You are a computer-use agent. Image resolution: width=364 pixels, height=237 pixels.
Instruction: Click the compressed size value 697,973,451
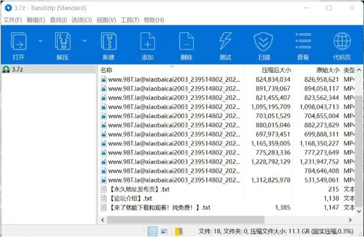click(x=273, y=134)
